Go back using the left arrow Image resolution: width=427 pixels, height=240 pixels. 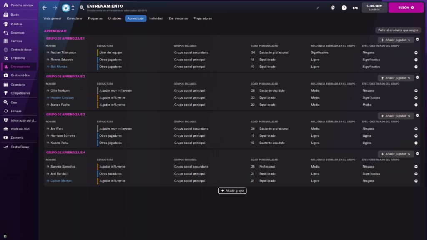(x=44, y=8)
